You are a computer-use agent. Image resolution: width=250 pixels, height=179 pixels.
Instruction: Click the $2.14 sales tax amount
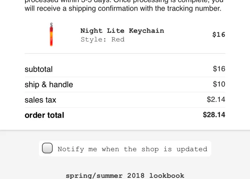216,99
